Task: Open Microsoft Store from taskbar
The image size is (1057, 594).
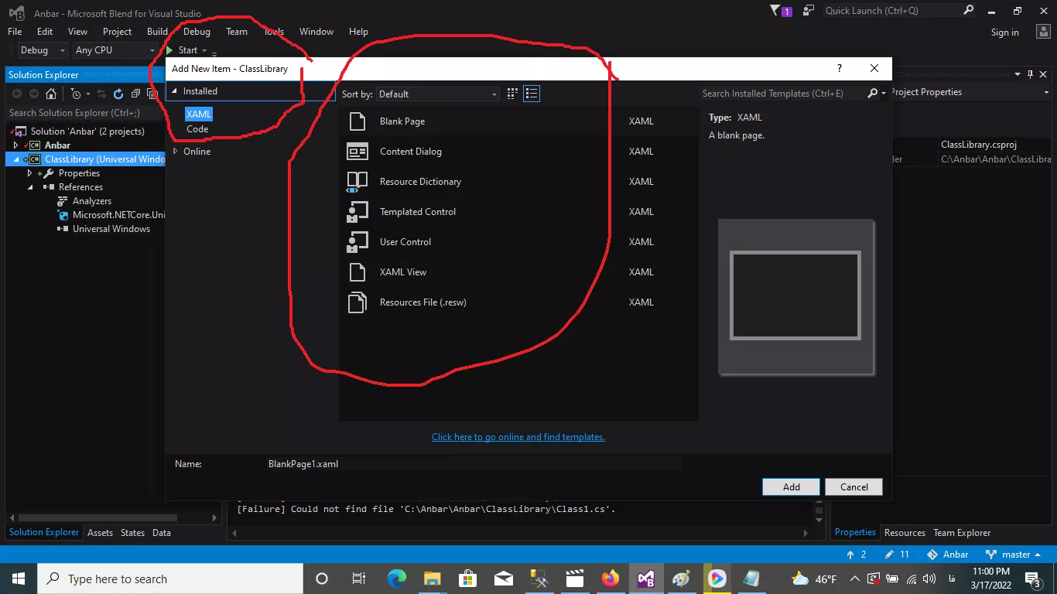Action: click(x=468, y=579)
